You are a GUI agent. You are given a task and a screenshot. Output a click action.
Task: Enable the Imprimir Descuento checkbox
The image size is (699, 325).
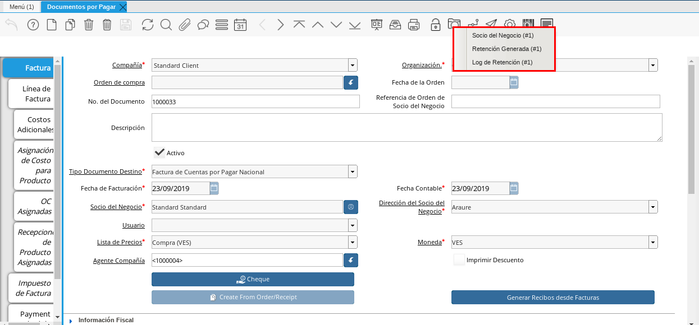(x=459, y=260)
